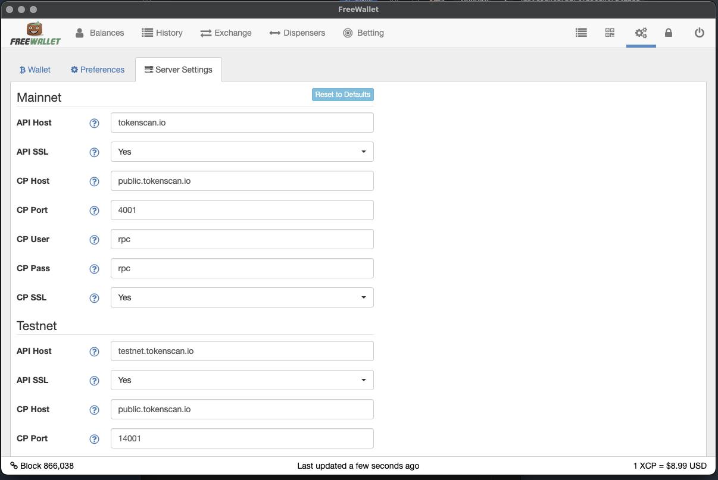Viewport: 718px width, 480px height.
Task: Open the Betting section
Action: pyautogui.click(x=363, y=33)
